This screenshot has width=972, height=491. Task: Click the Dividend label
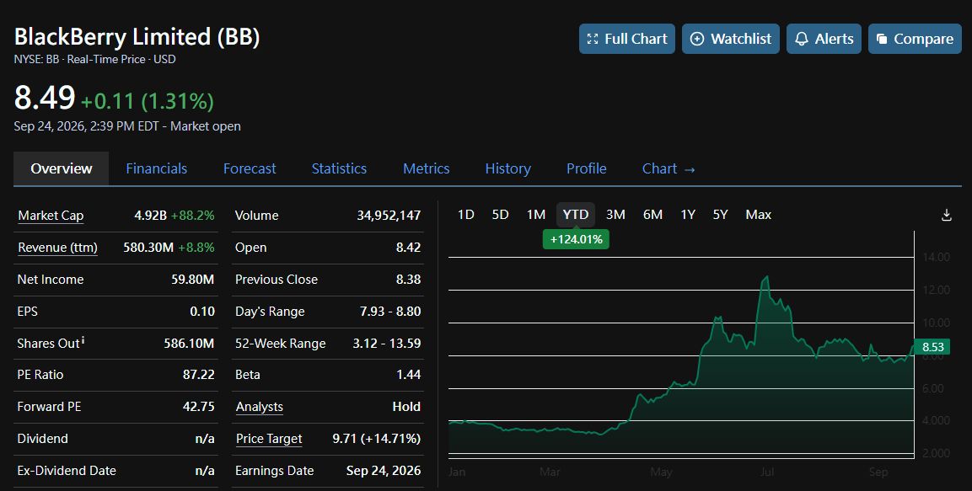(42, 439)
